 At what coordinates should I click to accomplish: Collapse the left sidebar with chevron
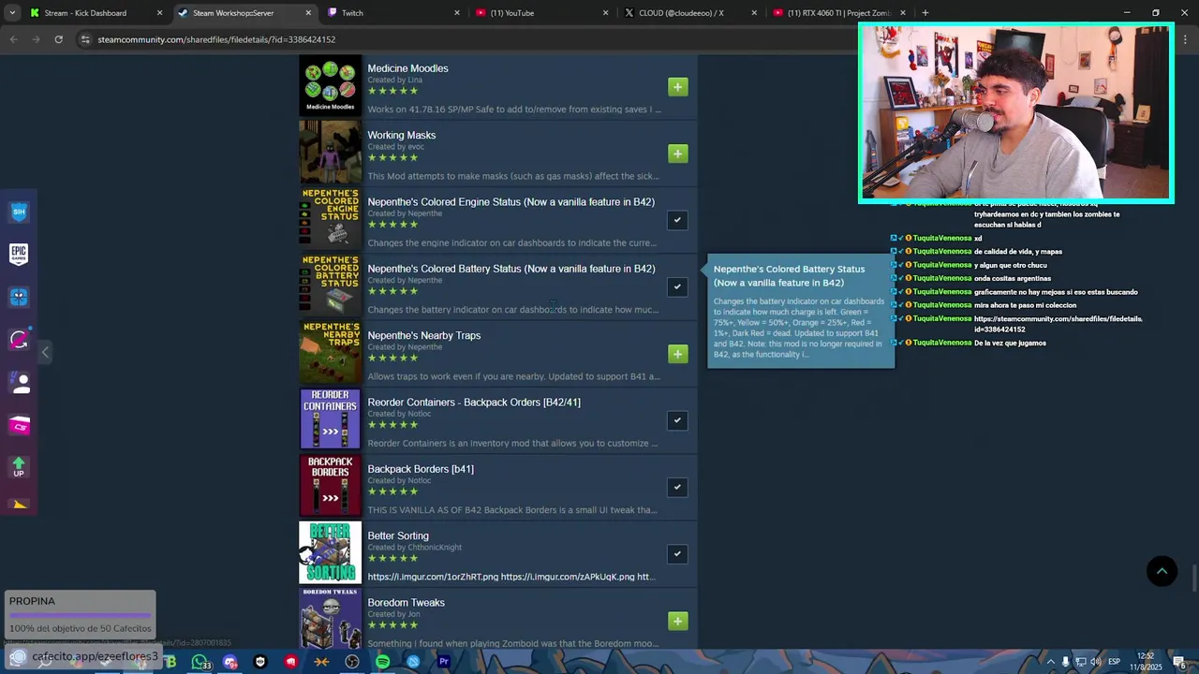click(45, 352)
